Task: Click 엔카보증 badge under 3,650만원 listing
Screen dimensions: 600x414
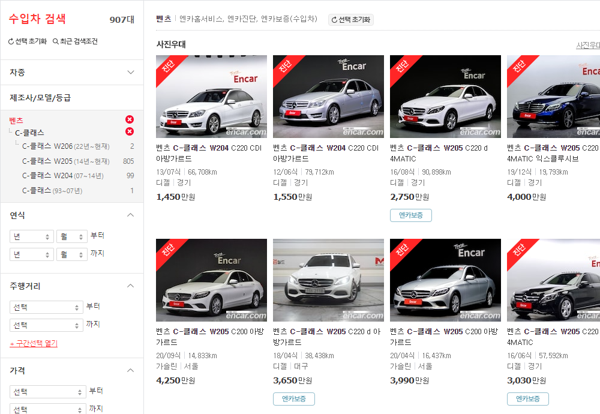Action: 294,398
